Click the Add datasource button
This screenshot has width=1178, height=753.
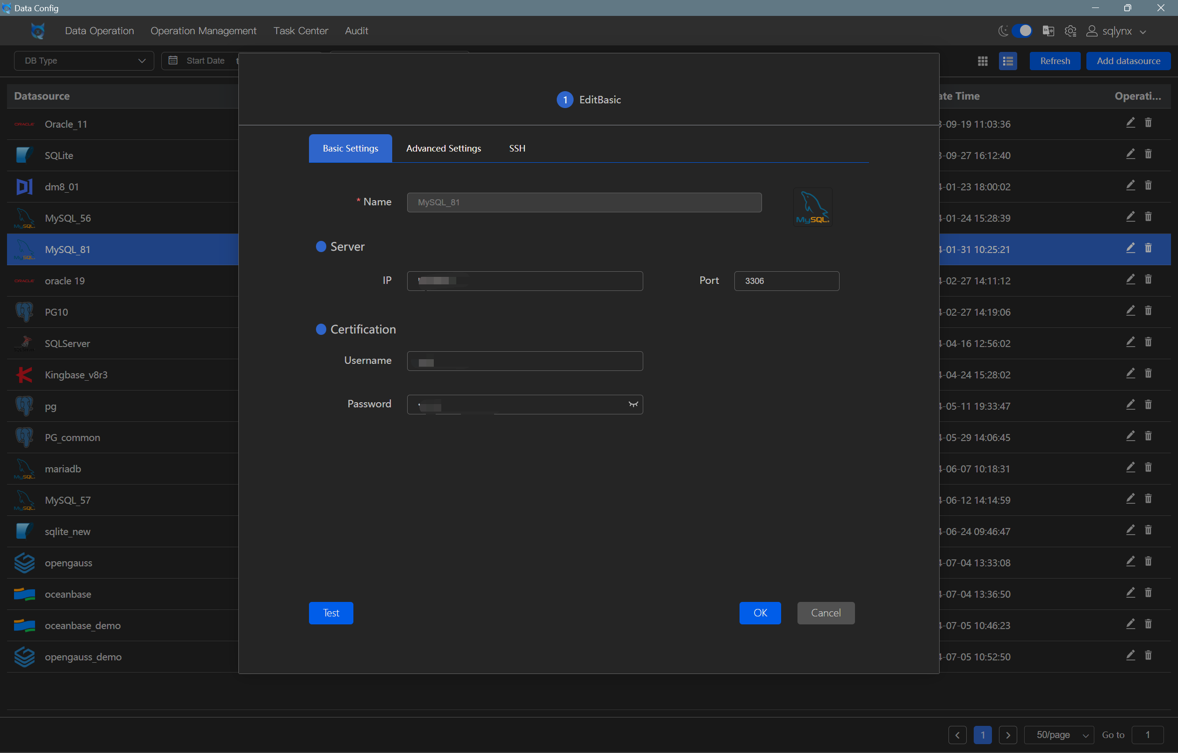point(1128,61)
